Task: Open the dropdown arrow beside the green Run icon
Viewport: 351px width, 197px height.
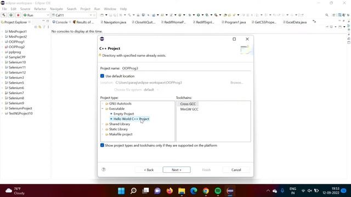Action: 202,15
